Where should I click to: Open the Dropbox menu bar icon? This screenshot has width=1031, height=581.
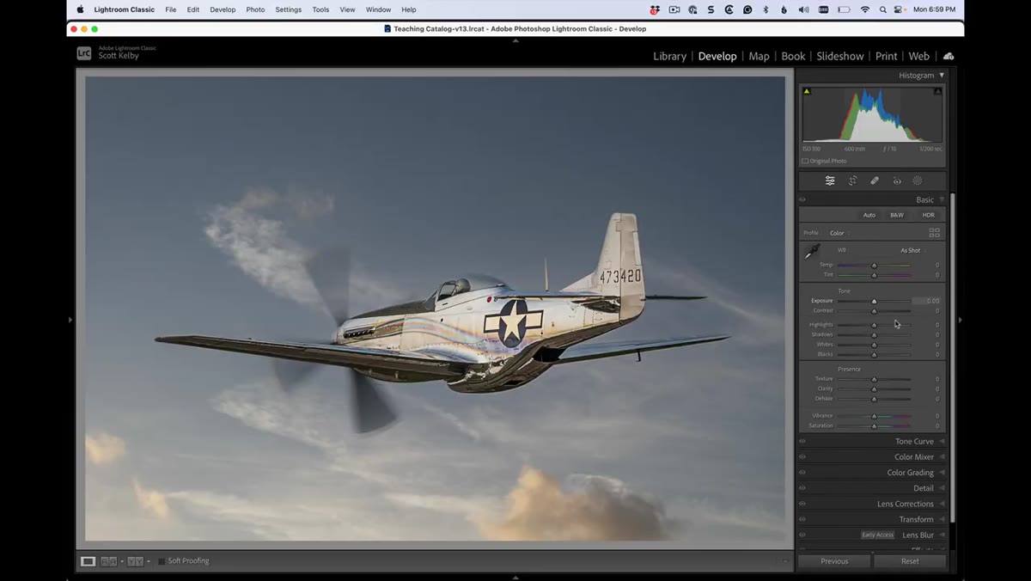(x=655, y=9)
